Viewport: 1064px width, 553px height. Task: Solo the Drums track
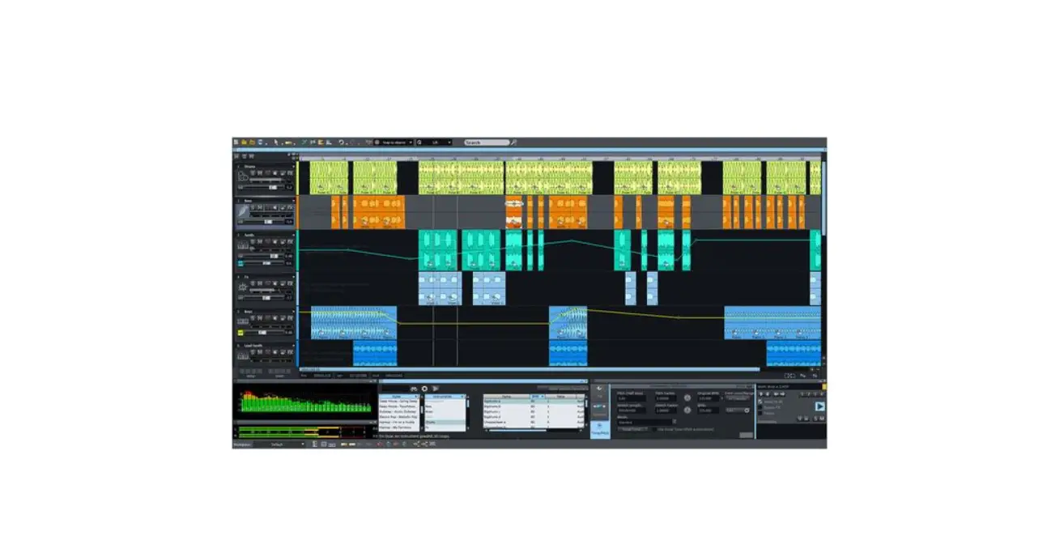253,172
